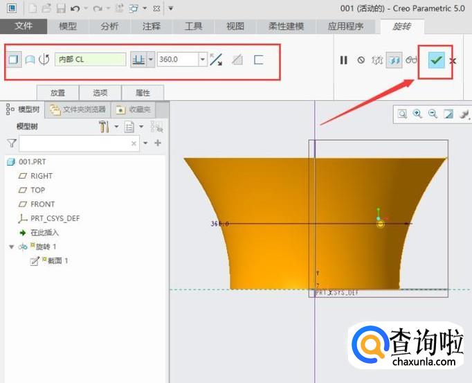Image resolution: width=472 pixels, height=383 pixels.
Task: Open the 放置 panel button
Action: (58, 92)
